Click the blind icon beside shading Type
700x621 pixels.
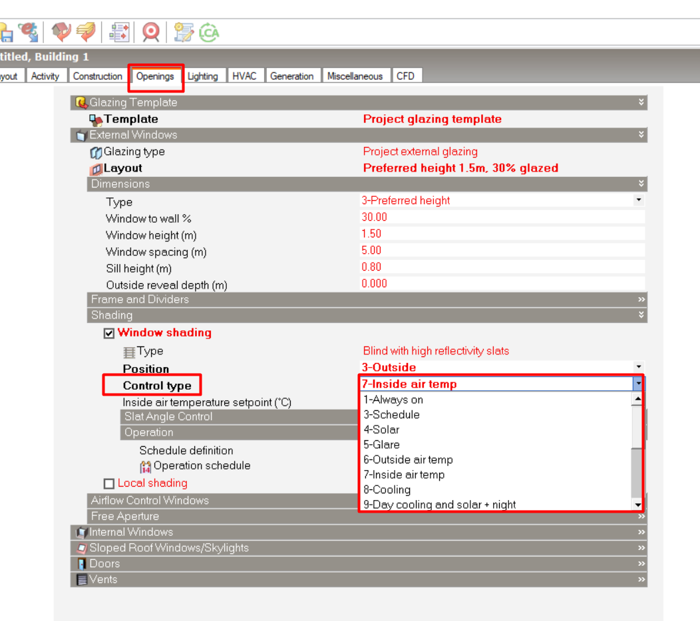click(129, 352)
